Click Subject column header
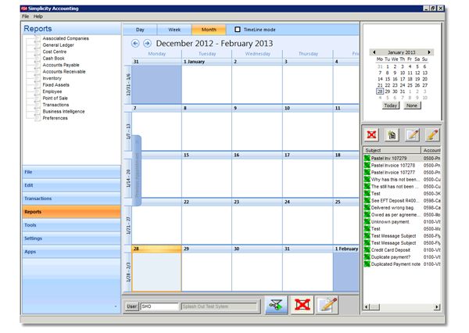The image size is (469, 333). click(x=392, y=150)
